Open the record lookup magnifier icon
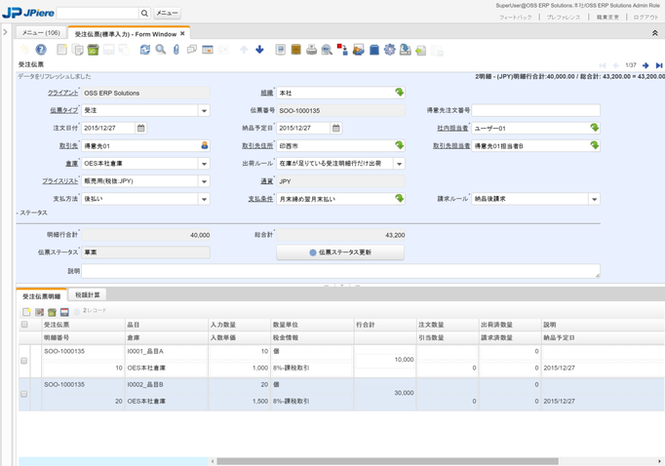Screen dimensions: 665x466 coord(160,50)
